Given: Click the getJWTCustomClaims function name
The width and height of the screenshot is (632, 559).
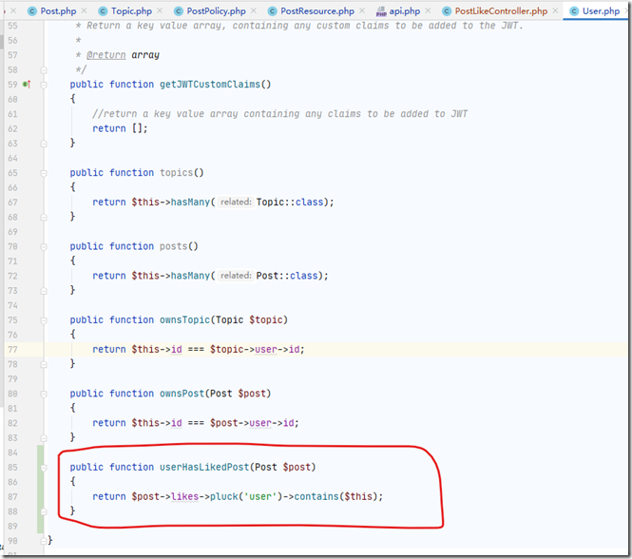Looking at the screenshot, I should 210,85.
